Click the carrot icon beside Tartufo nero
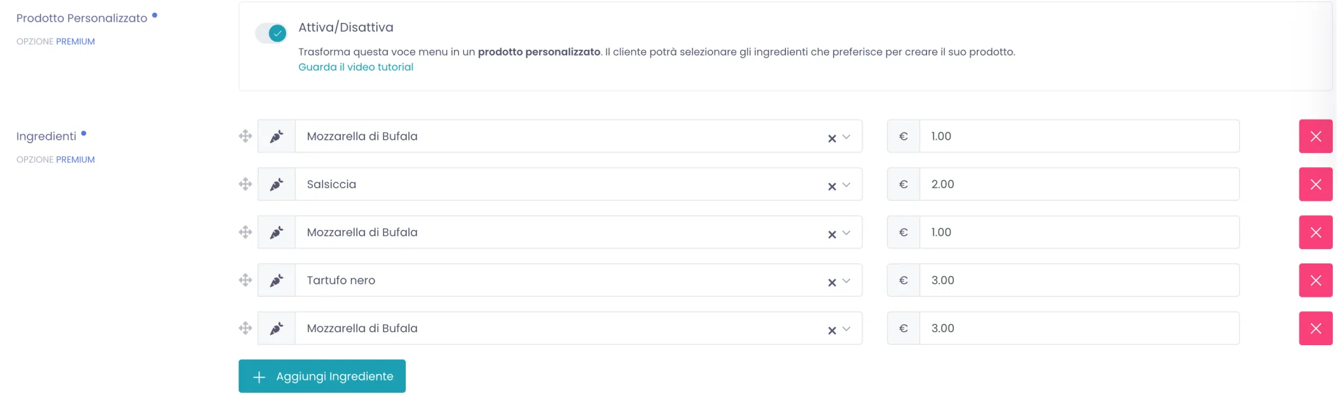 [277, 280]
